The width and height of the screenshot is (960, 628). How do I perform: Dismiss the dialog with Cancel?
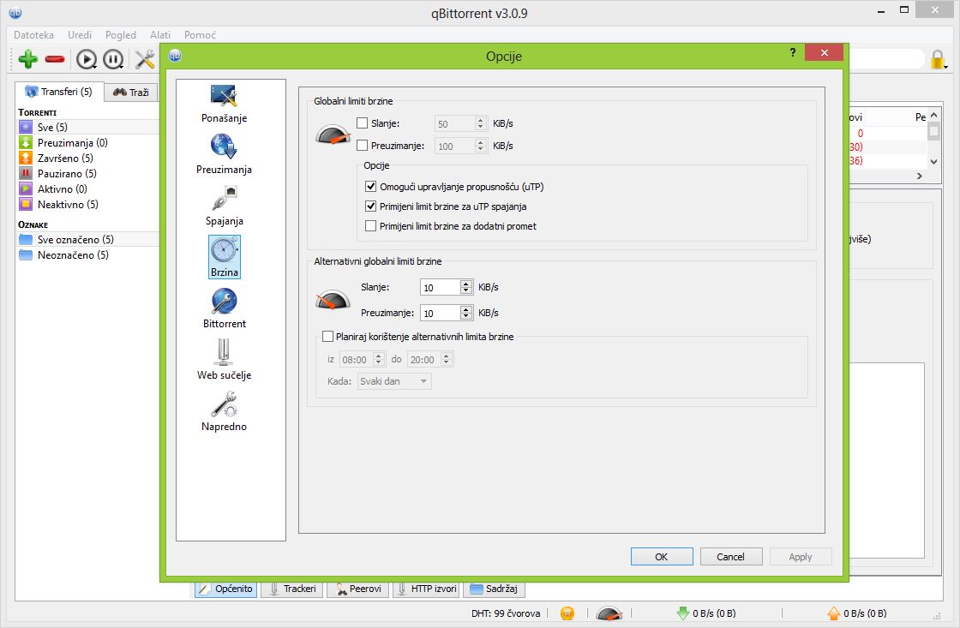point(731,556)
